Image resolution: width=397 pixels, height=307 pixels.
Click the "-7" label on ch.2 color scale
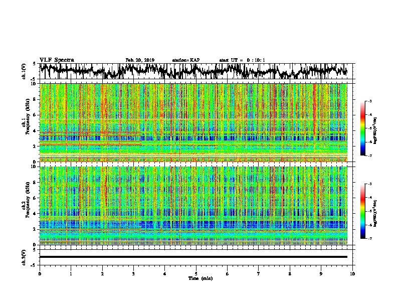coord(370,239)
